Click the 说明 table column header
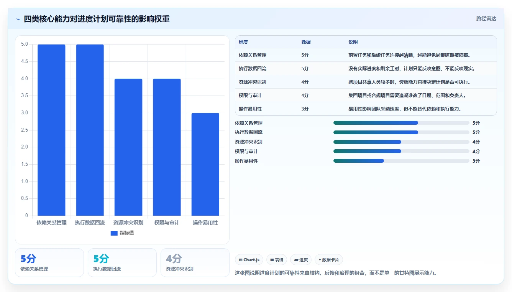Viewport: 512px width, 292px height. (353, 42)
